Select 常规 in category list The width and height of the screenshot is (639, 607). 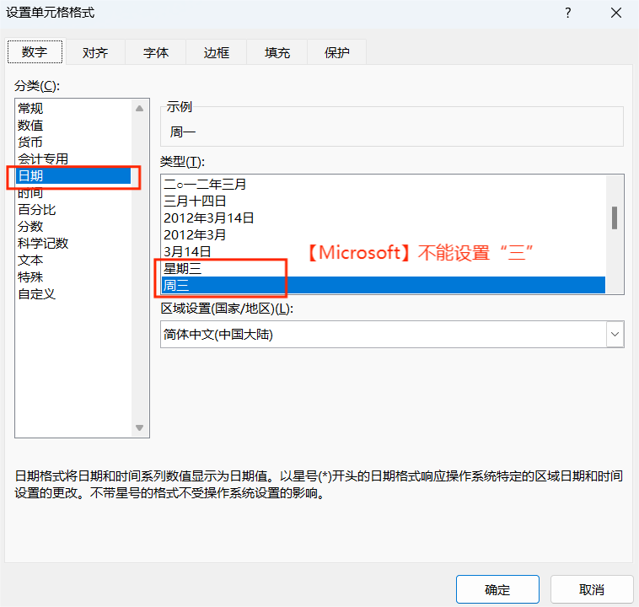(x=30, y=109)
